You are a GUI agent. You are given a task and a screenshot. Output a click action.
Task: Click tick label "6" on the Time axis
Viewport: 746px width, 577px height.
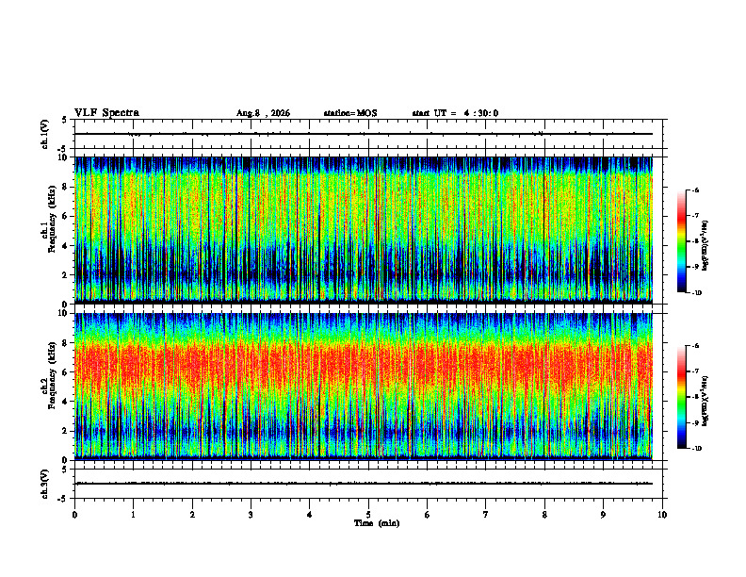pos(428,515)
